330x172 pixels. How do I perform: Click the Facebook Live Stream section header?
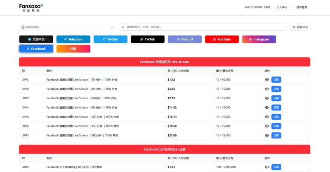165,62
